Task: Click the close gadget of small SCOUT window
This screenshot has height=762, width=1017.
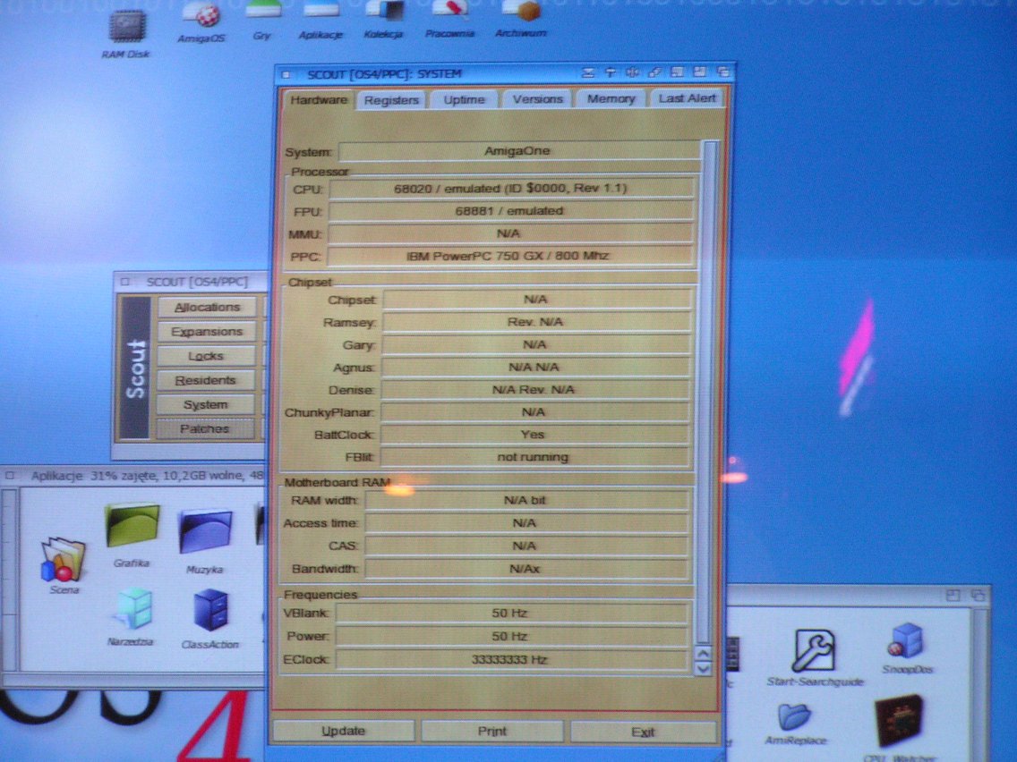Action: [x=125, y=282]
